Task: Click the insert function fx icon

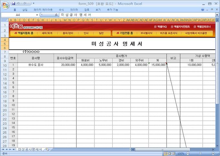Action: pos(56,15)
